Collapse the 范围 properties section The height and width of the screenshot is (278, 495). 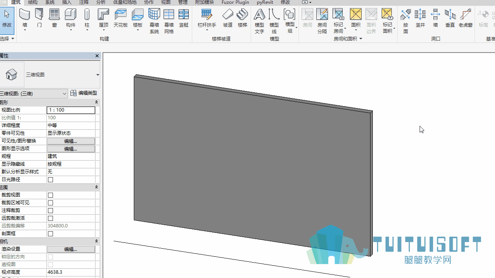(x=96, y=187)
